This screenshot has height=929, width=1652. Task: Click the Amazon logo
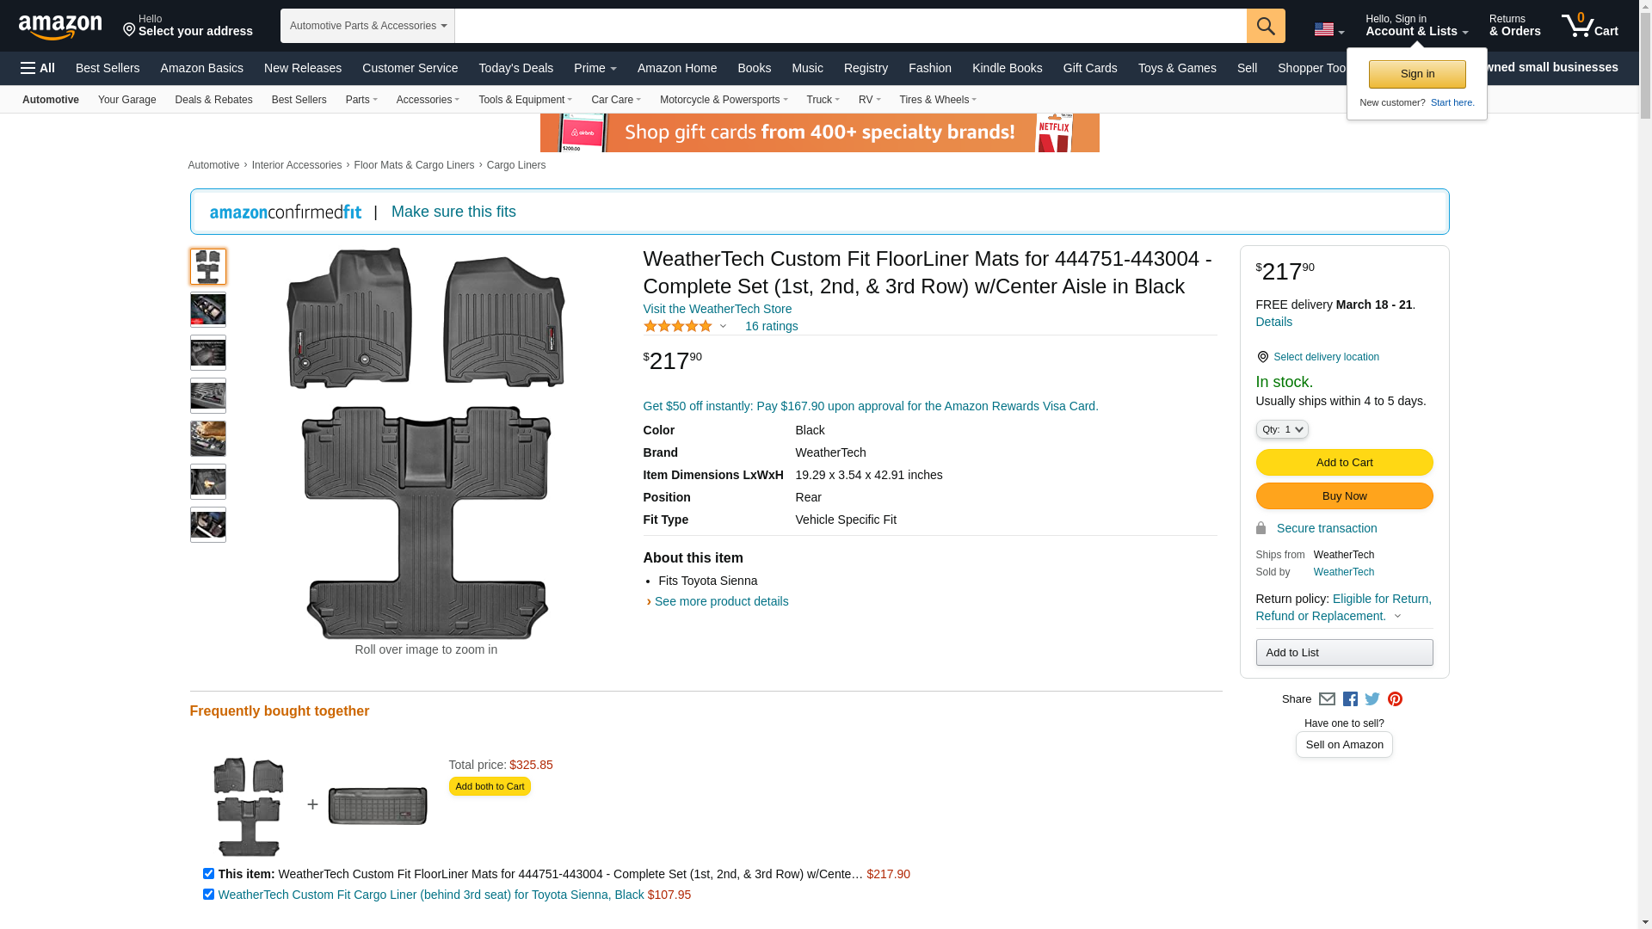(x=60, y=27)
